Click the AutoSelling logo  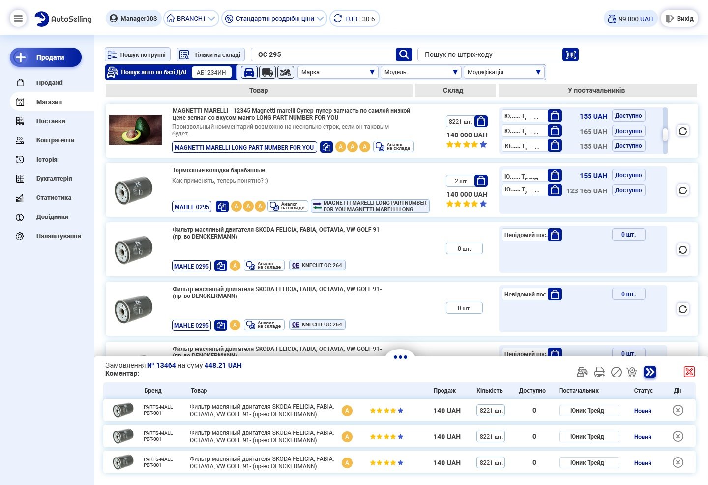(63, 19)
